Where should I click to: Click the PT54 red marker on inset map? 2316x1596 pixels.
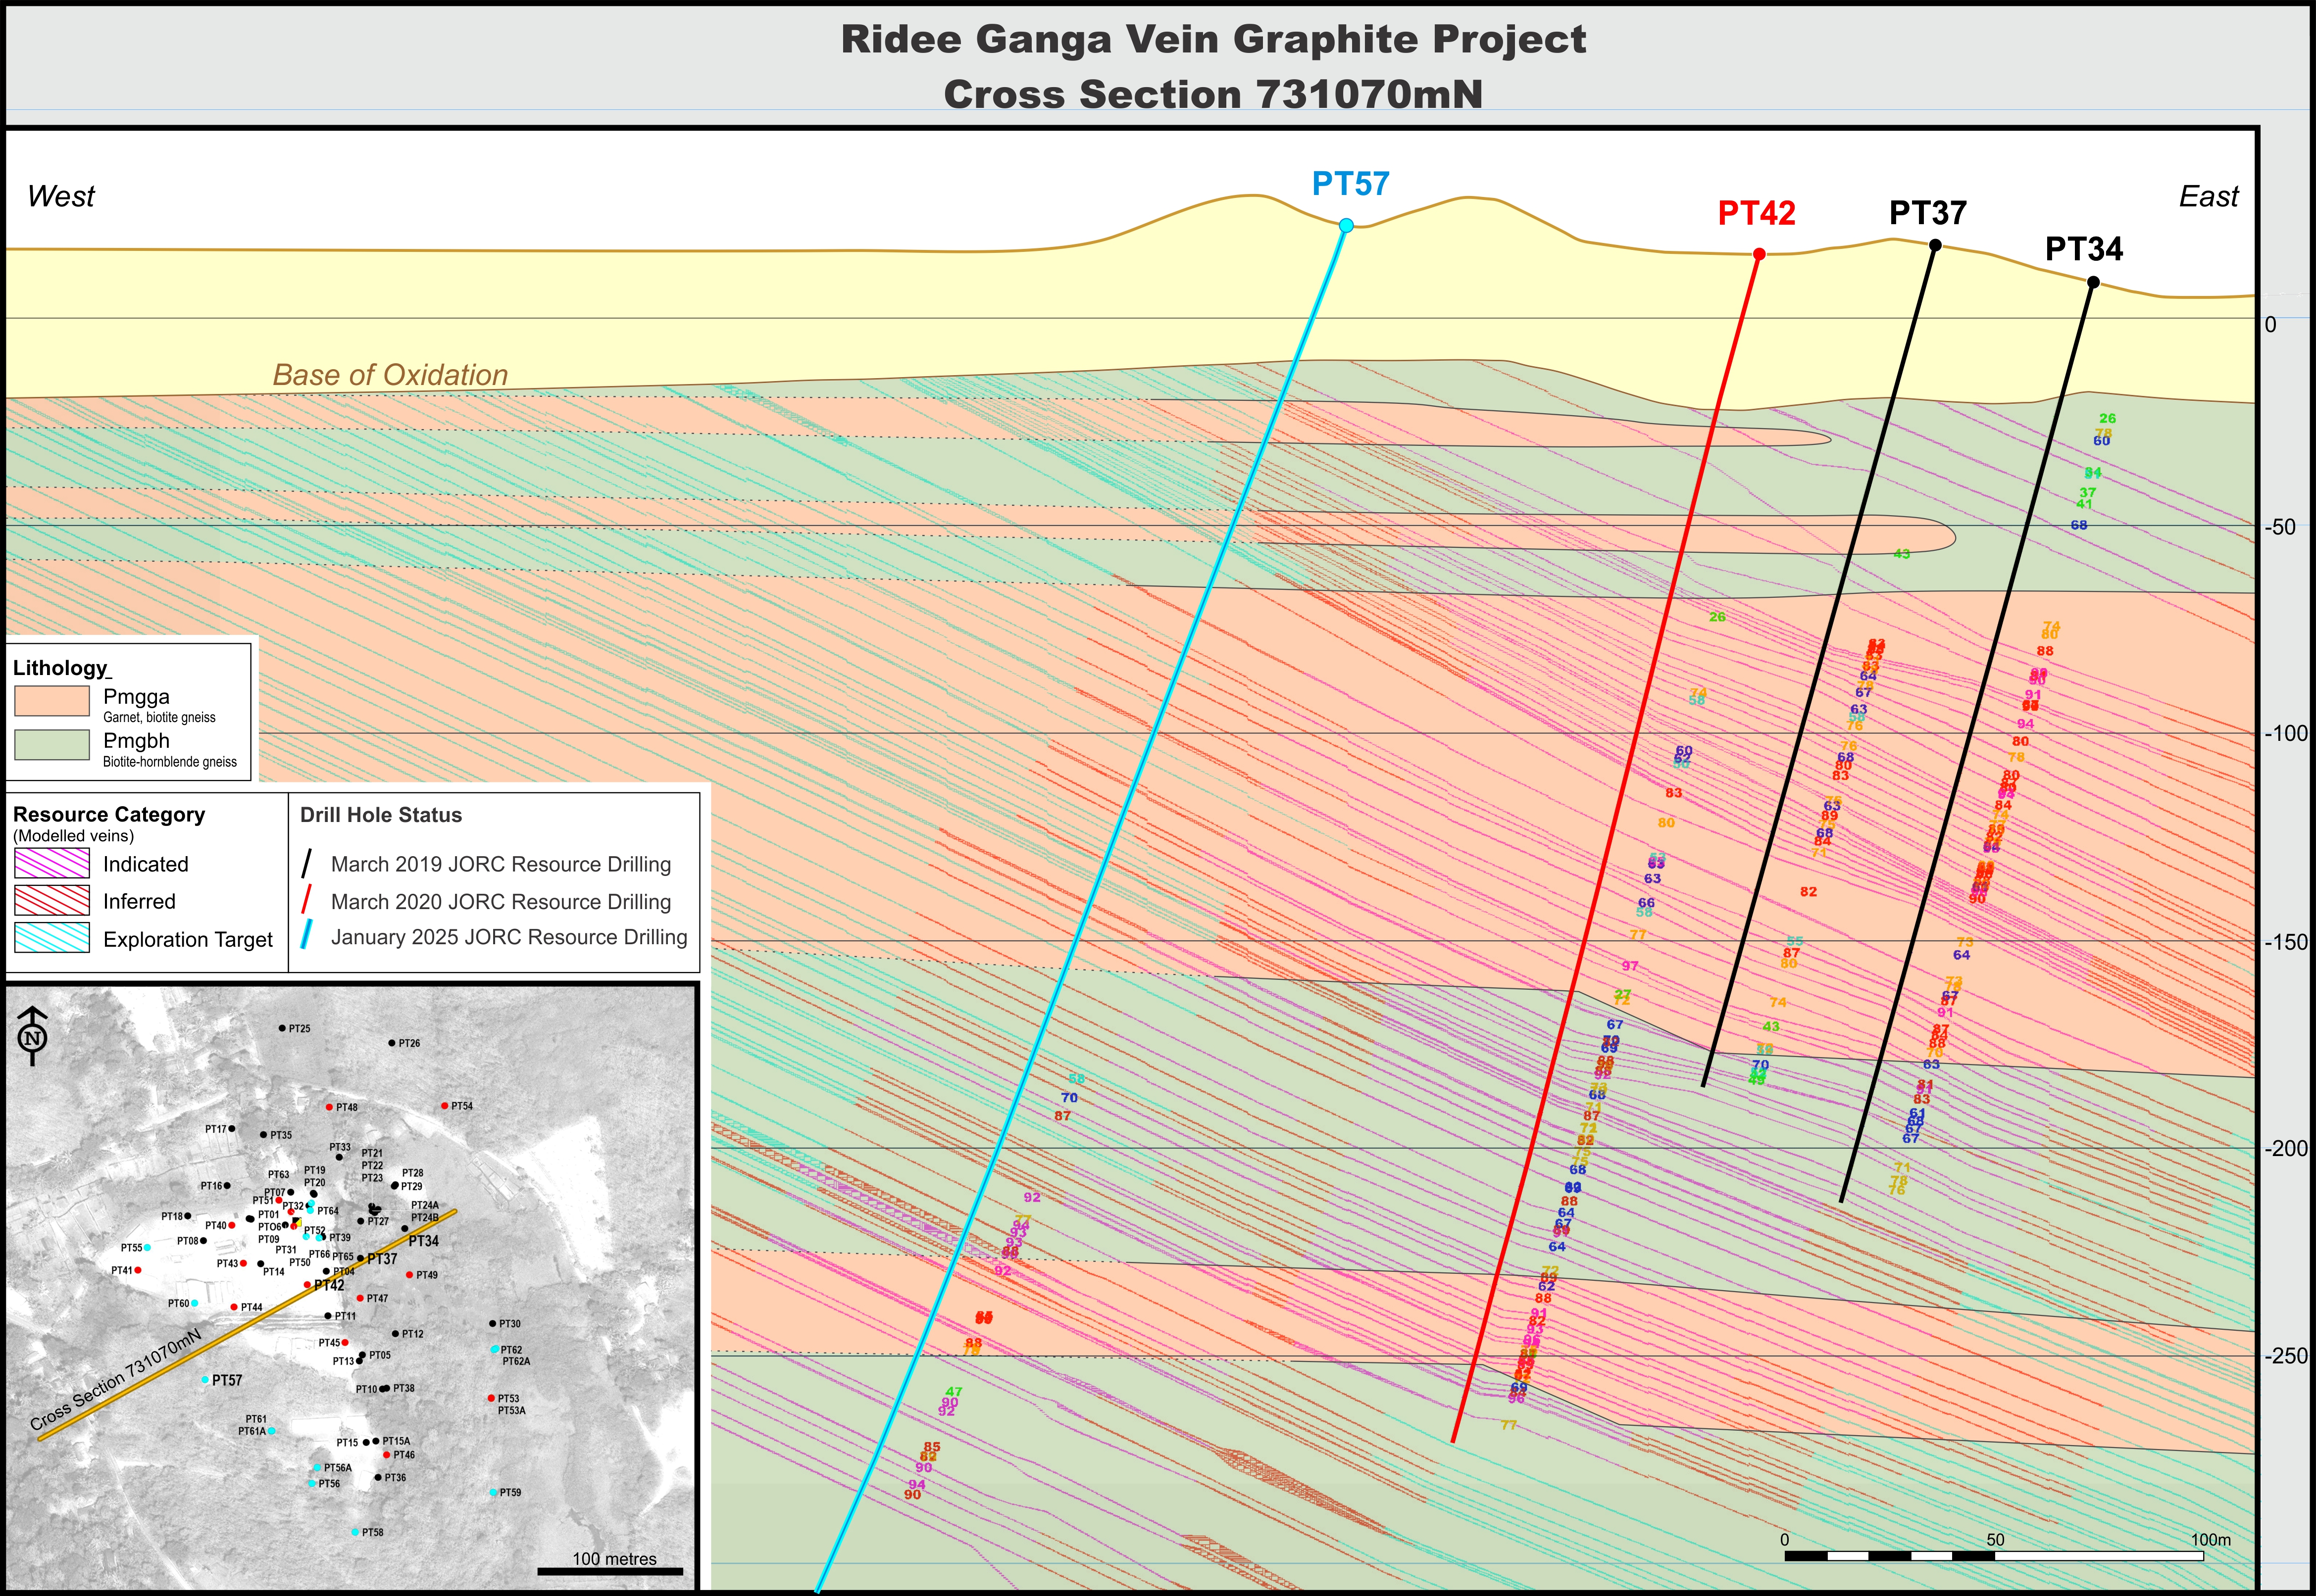[x=444, y=1106]
